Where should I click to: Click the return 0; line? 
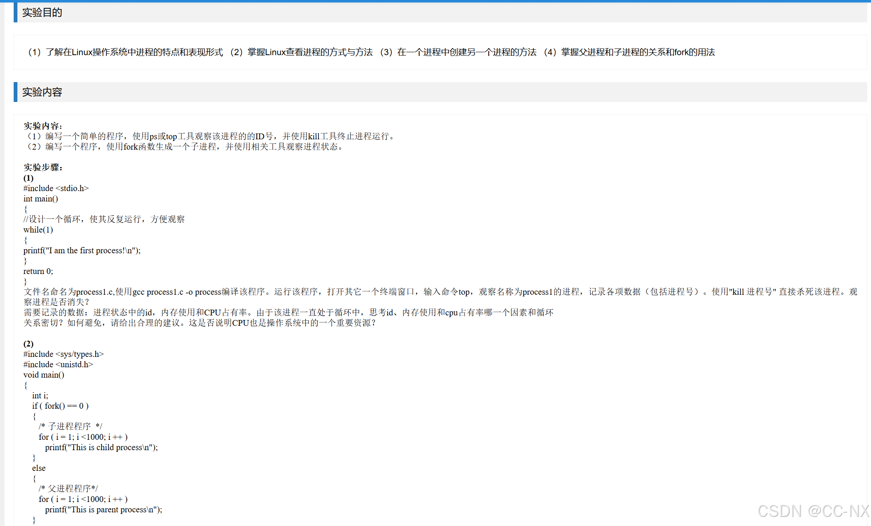pos(38,271)
